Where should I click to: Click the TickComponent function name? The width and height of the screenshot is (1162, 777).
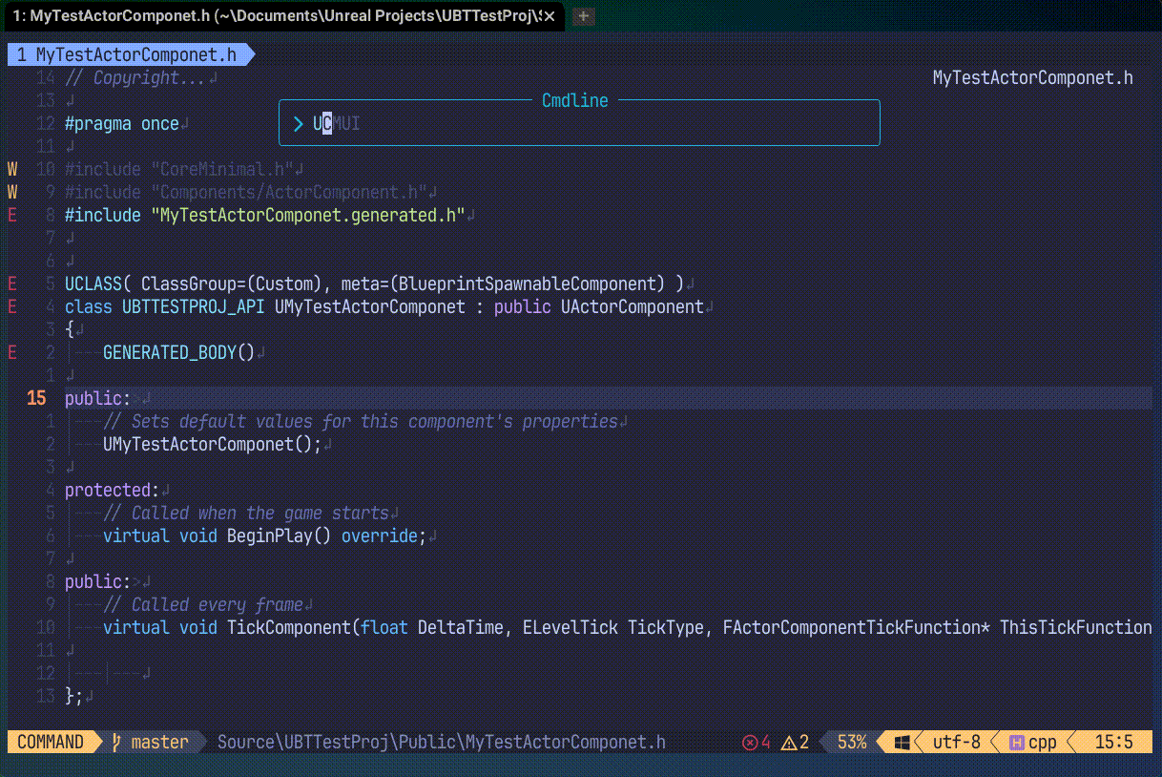289,627
